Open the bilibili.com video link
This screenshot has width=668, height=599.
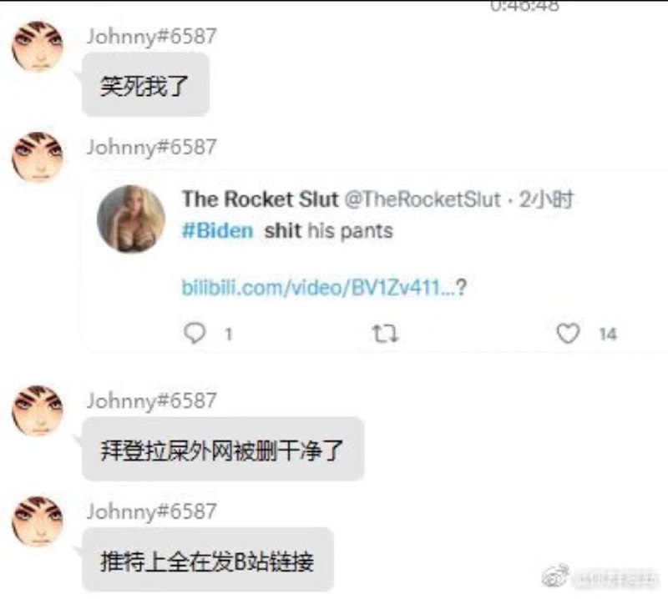click(x=324, y=287)
